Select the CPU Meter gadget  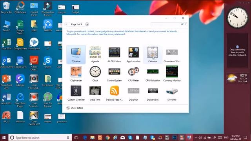click(133, 74)
